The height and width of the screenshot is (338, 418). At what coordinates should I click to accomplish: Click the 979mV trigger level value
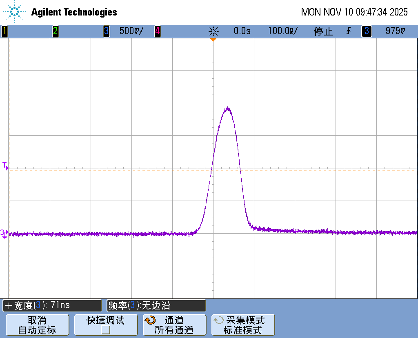pos(395,31)
